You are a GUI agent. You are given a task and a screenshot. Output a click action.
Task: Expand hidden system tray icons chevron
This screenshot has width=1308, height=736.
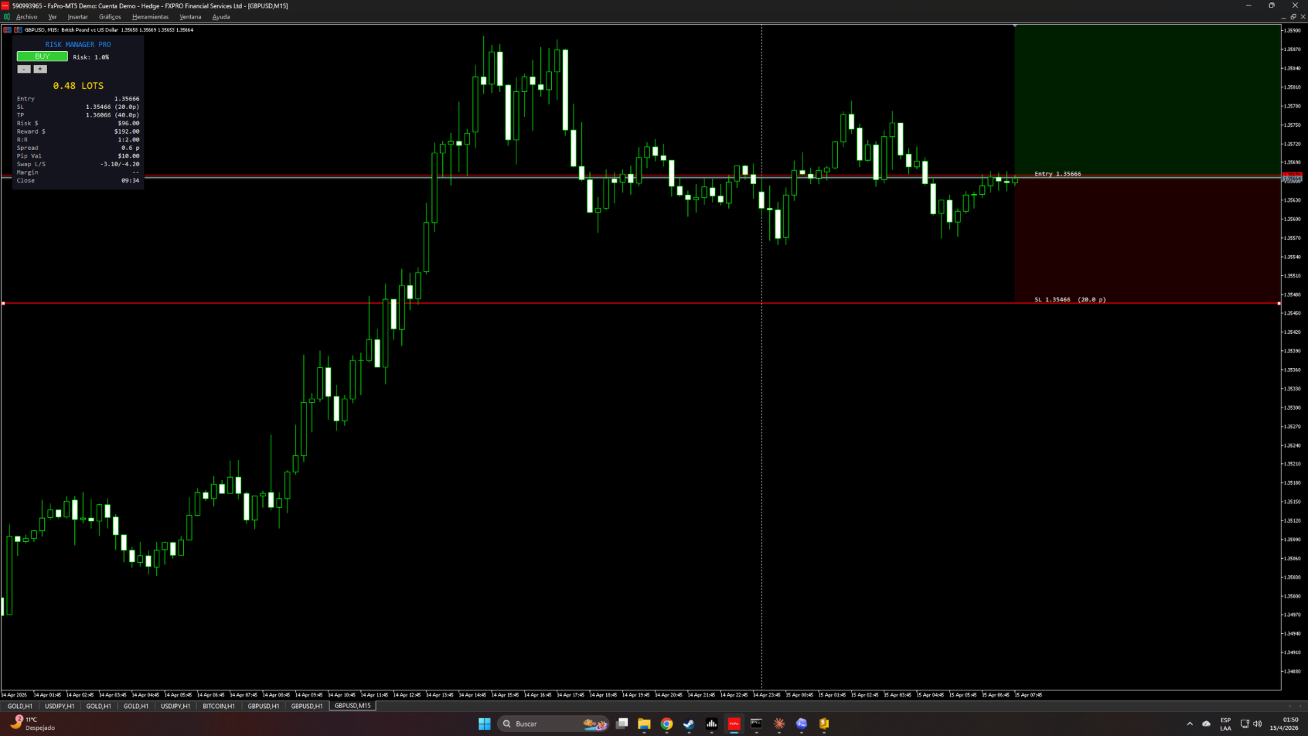pos(1189,724)
